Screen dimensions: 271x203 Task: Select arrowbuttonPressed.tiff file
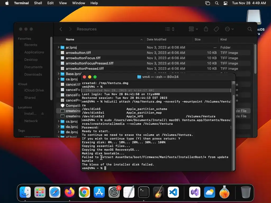153,68
